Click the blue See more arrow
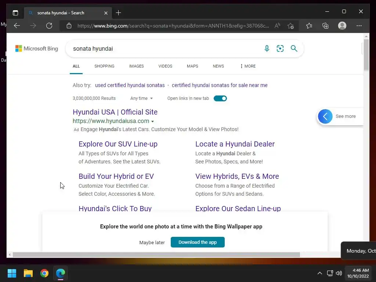376x282 pixels. point(325,116)
